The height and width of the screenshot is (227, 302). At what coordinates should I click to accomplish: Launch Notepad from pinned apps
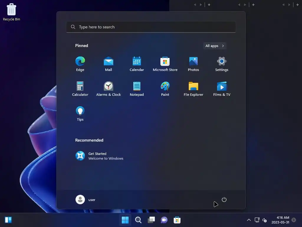click(x=137, y=89)
